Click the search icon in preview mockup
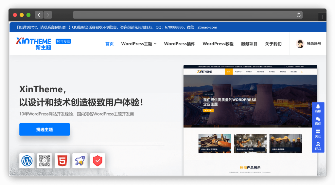335x185 pixels. click(302, 72)
